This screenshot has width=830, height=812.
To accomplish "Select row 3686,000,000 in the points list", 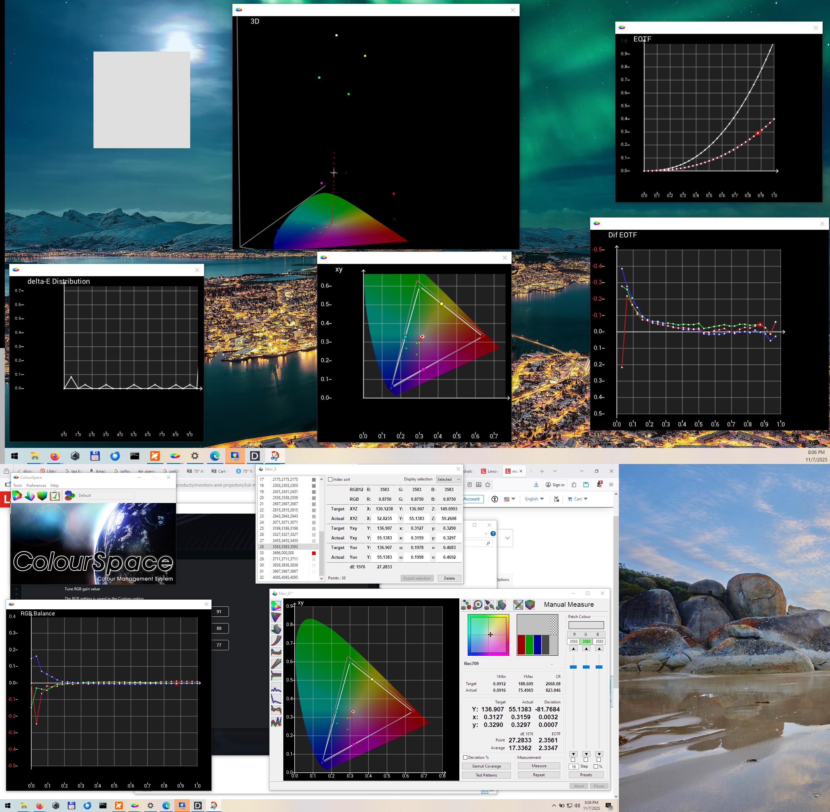I will (x=283, y=553).
